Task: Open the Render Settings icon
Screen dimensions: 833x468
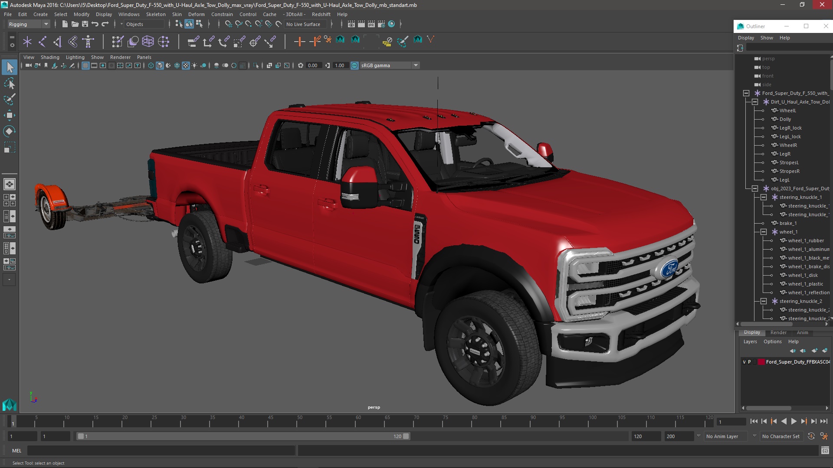Action: point(381,24)
